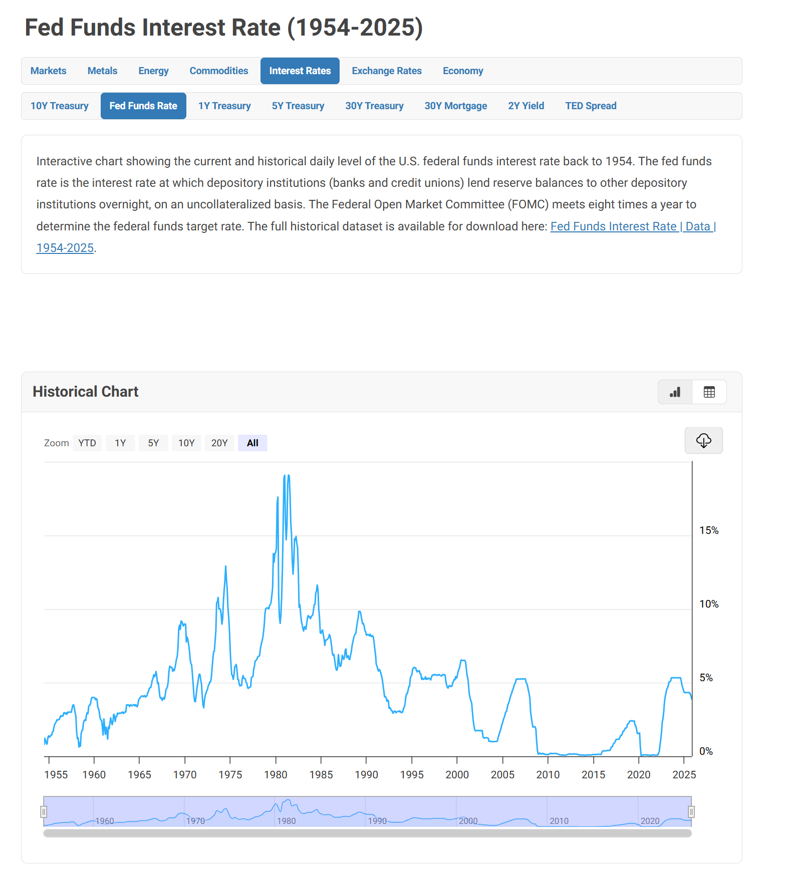This screenshot has width=794, height=887.
Task: Select the Interest Rates tab
Action: click(x=300, y=71)
